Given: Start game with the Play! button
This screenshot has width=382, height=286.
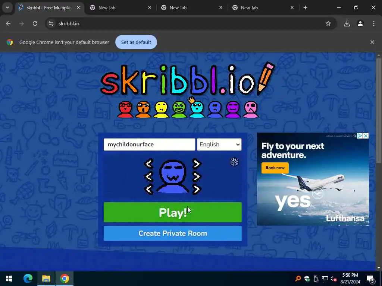Looking at the screenshot, I should coord(173,212).
